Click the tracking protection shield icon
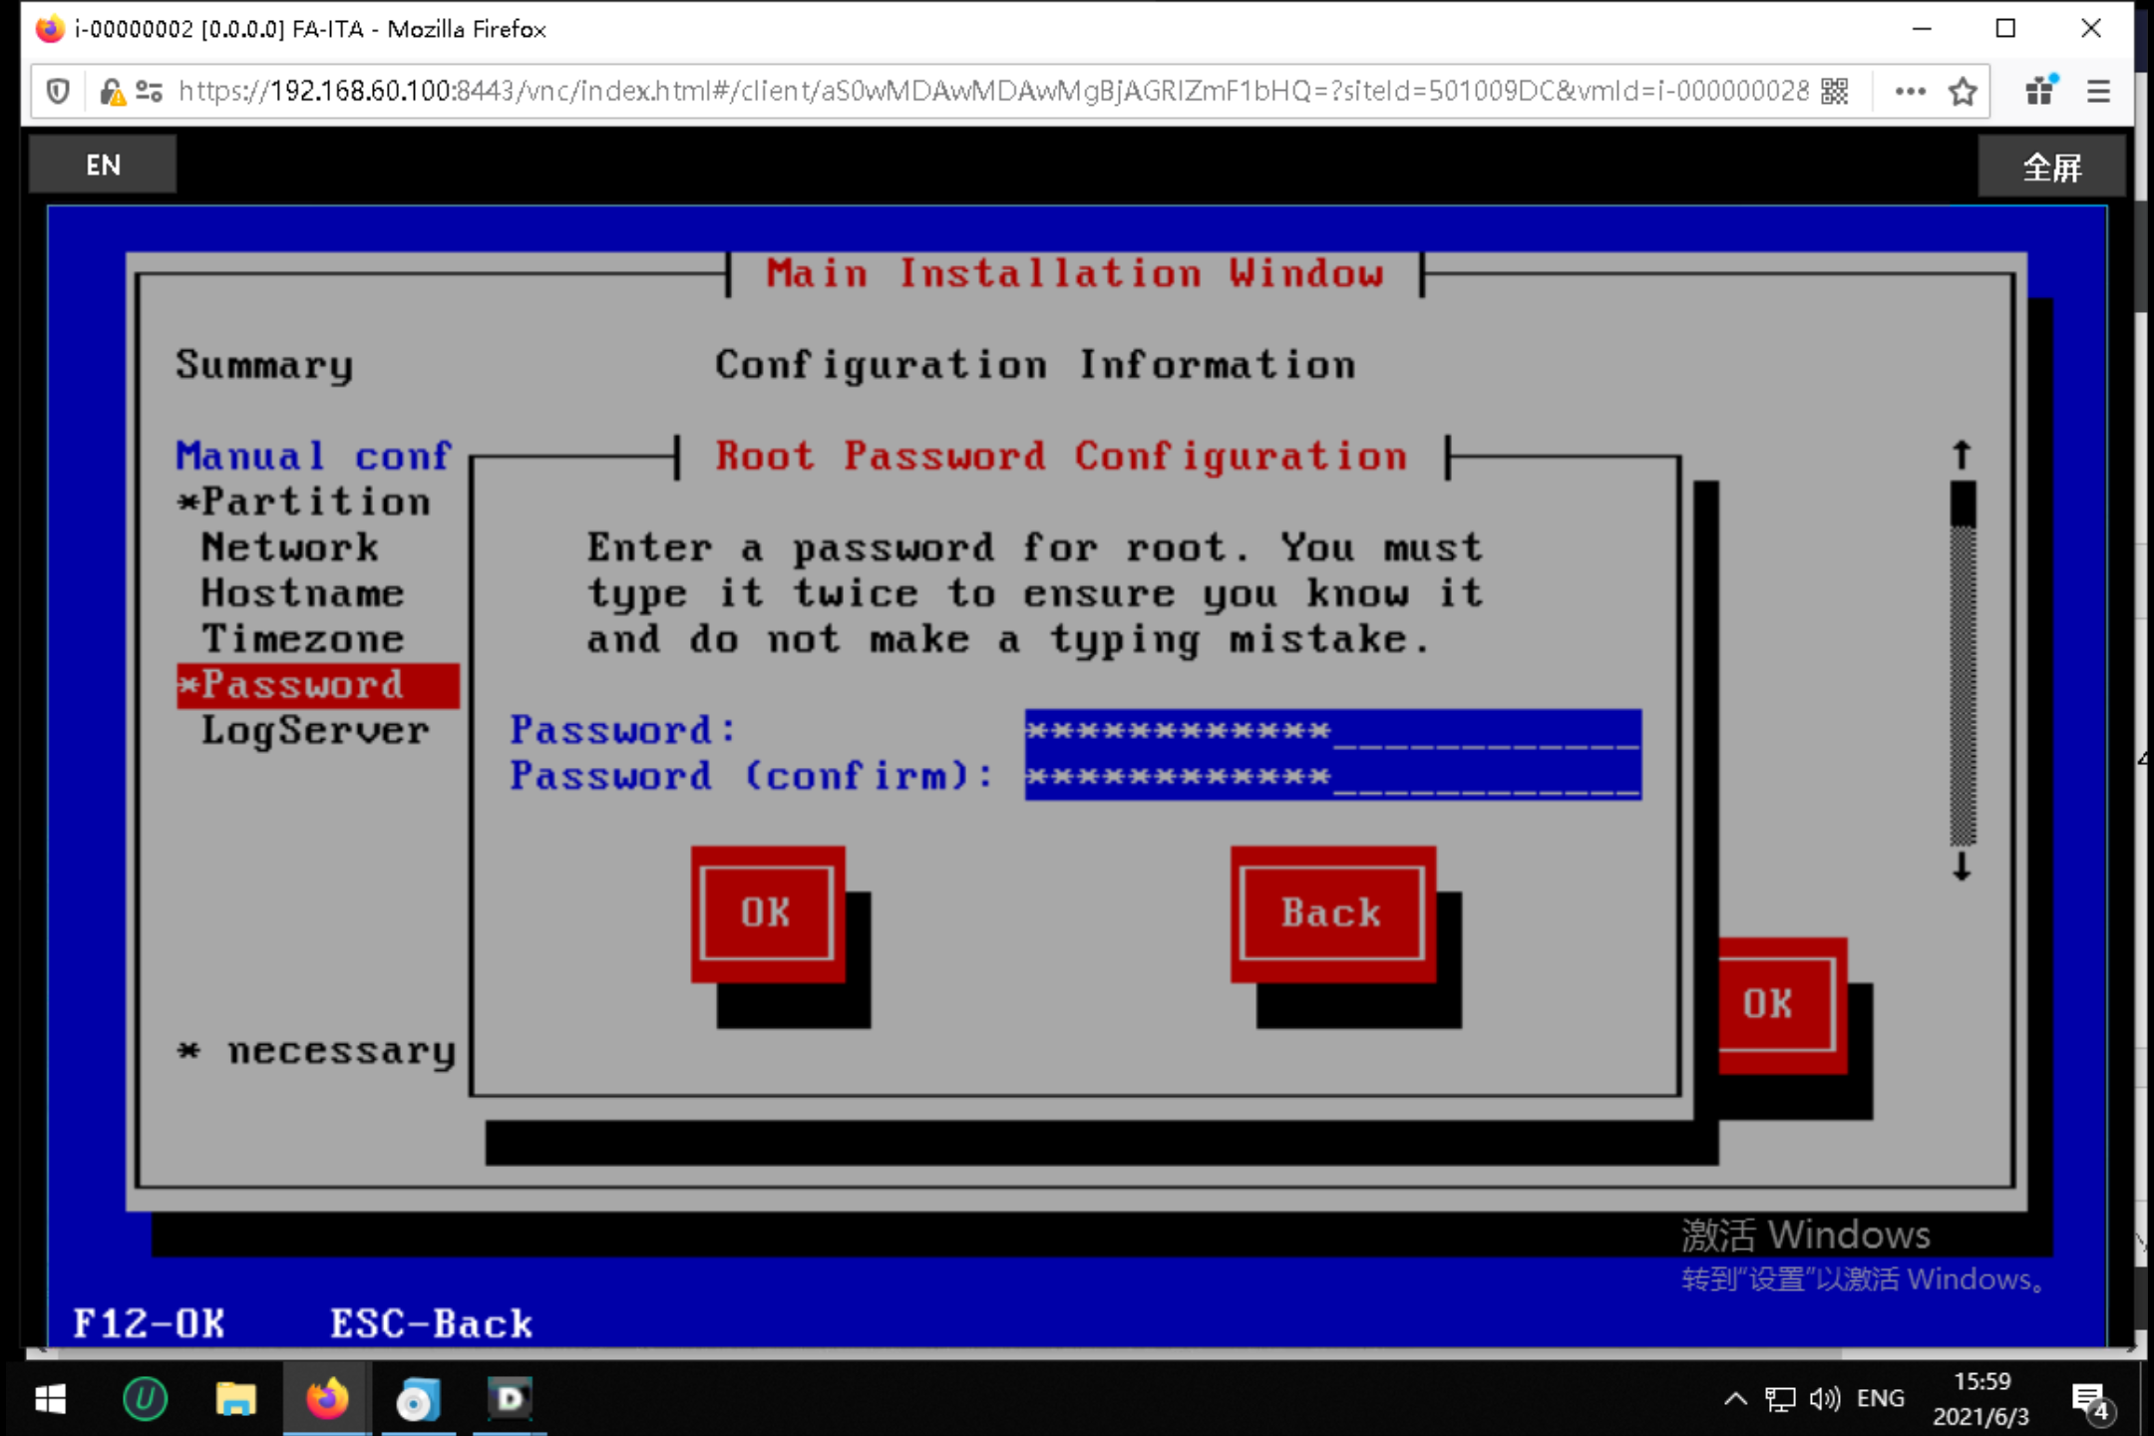Image resolution: width=2154 pixels, height=1436 pixels. [58, 92]
